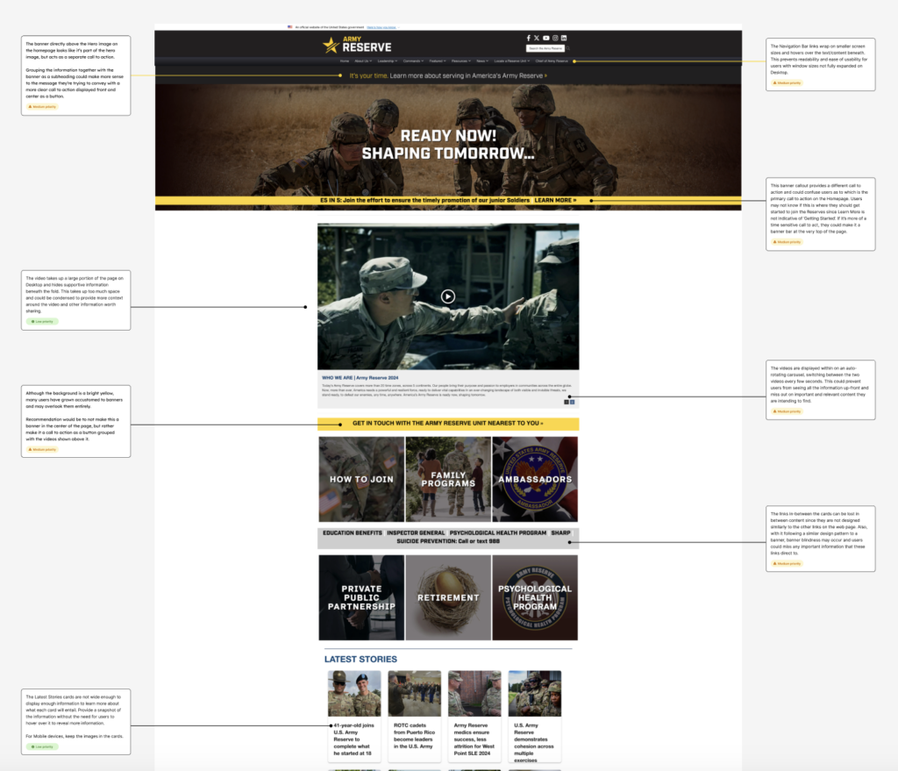The width and height of the screenshot is (898, 771).
Task: Click the search magnifier icon in the header
Action: coord(568,48)
